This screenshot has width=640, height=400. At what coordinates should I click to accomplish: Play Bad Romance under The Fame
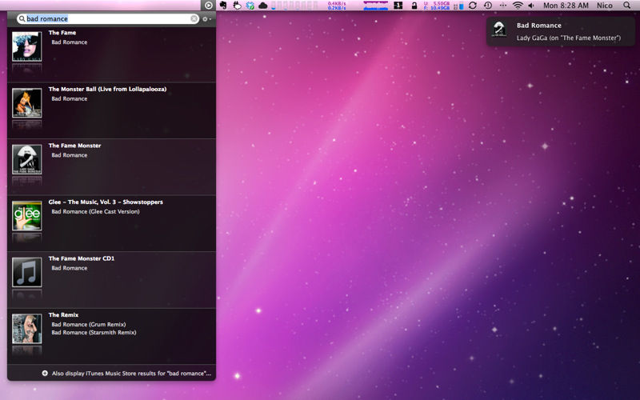pyautogui.click(x=70, y=42)
